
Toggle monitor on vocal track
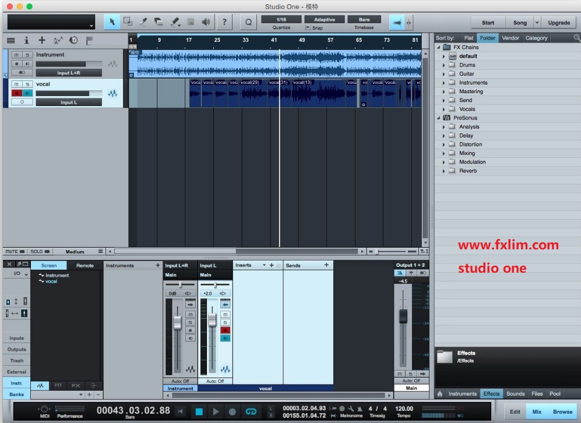click(28, 93)
